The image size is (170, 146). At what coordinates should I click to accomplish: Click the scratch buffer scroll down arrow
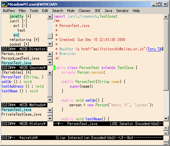click(166, 133)
